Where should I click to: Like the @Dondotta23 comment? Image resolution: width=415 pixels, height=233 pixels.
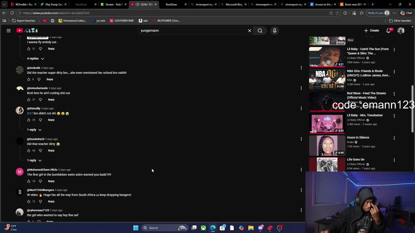29,150
